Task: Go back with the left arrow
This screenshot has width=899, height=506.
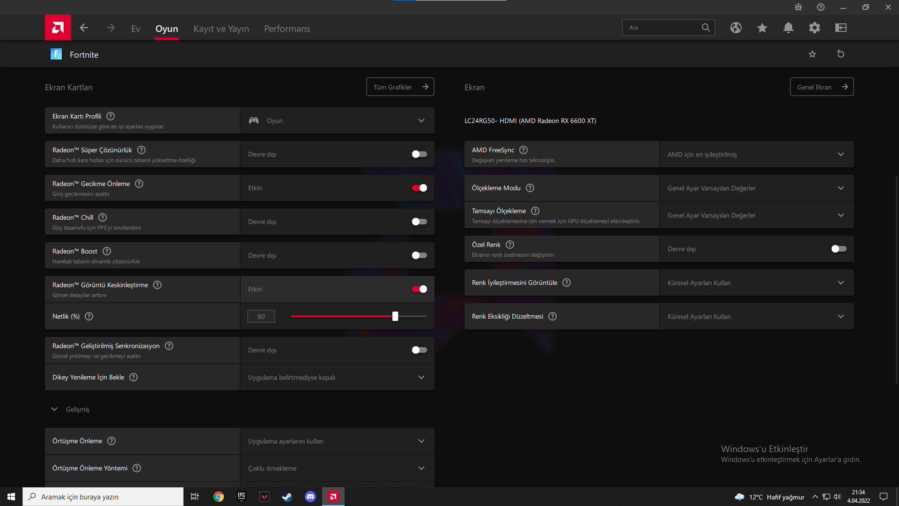Action: point(84,28)
